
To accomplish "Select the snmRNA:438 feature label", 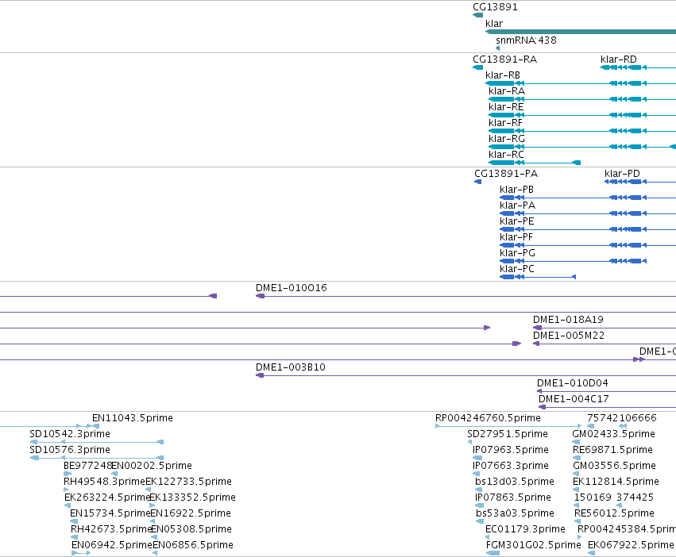I will [x=526, y=40].
